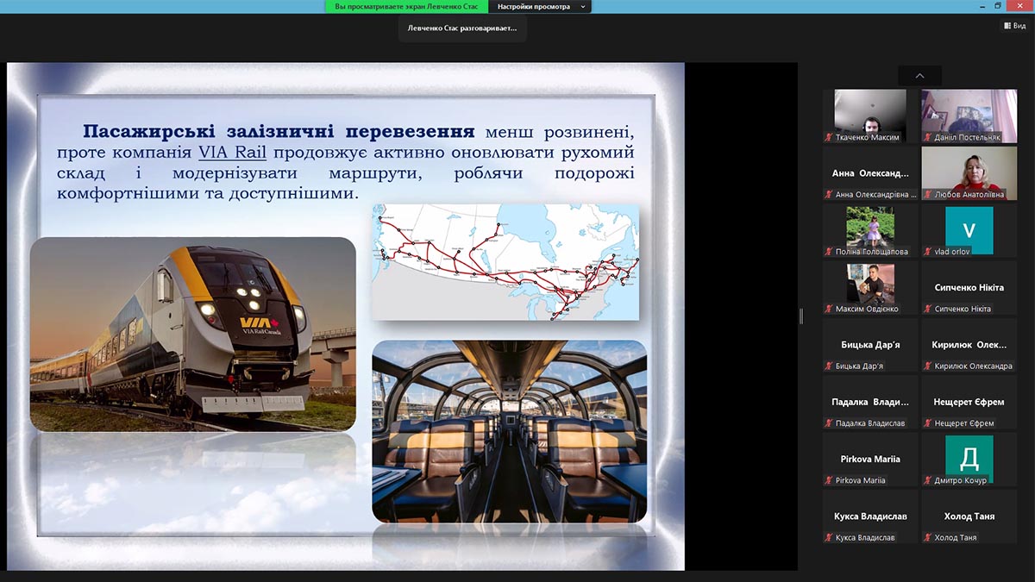This screenshot has height=582, width=1035.
Task: Click muted mic icon on Ткаченко Максим tile
Action: [829, 137]
